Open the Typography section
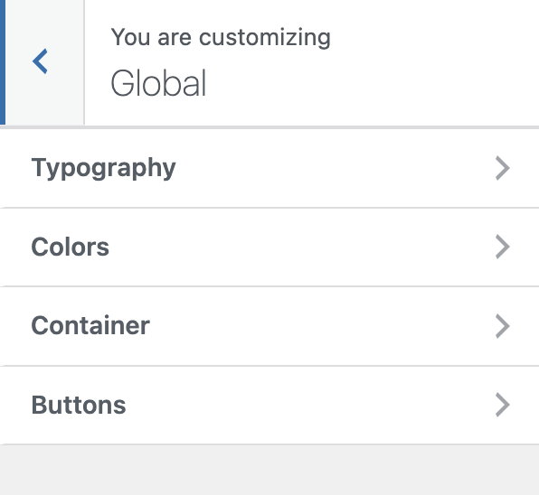539x495 pixels. (269, 168)
